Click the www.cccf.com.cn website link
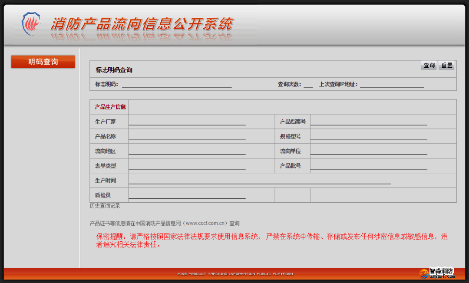 206,224
